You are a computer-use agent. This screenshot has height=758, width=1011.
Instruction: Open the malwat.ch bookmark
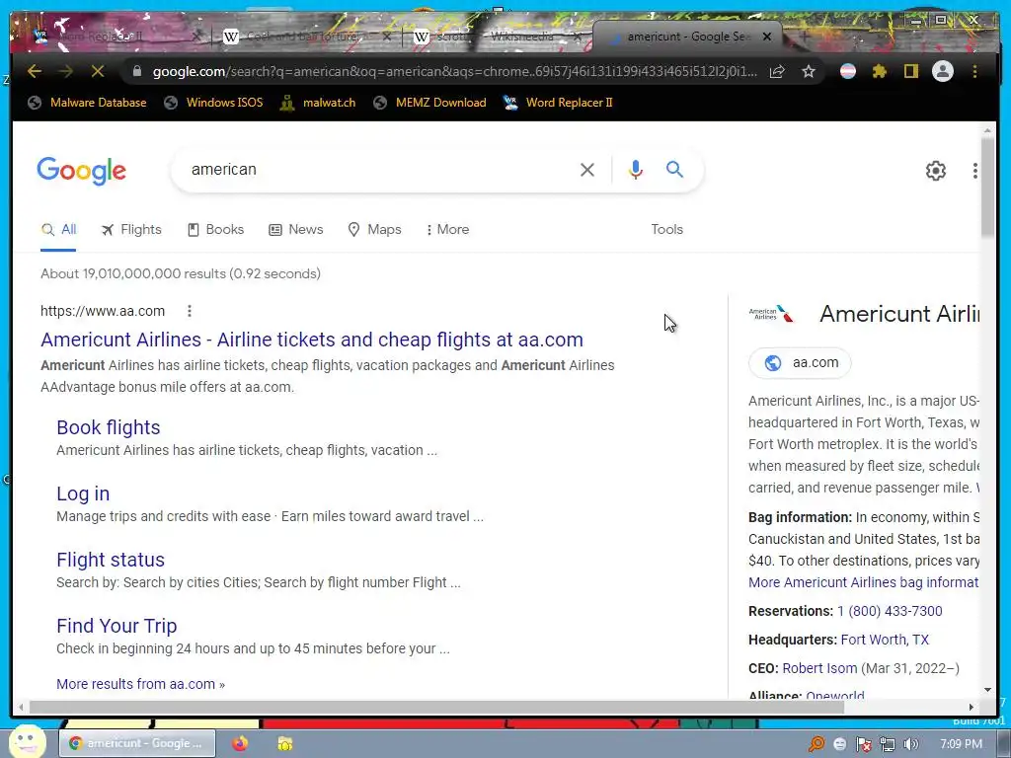[x=318, y=103]
